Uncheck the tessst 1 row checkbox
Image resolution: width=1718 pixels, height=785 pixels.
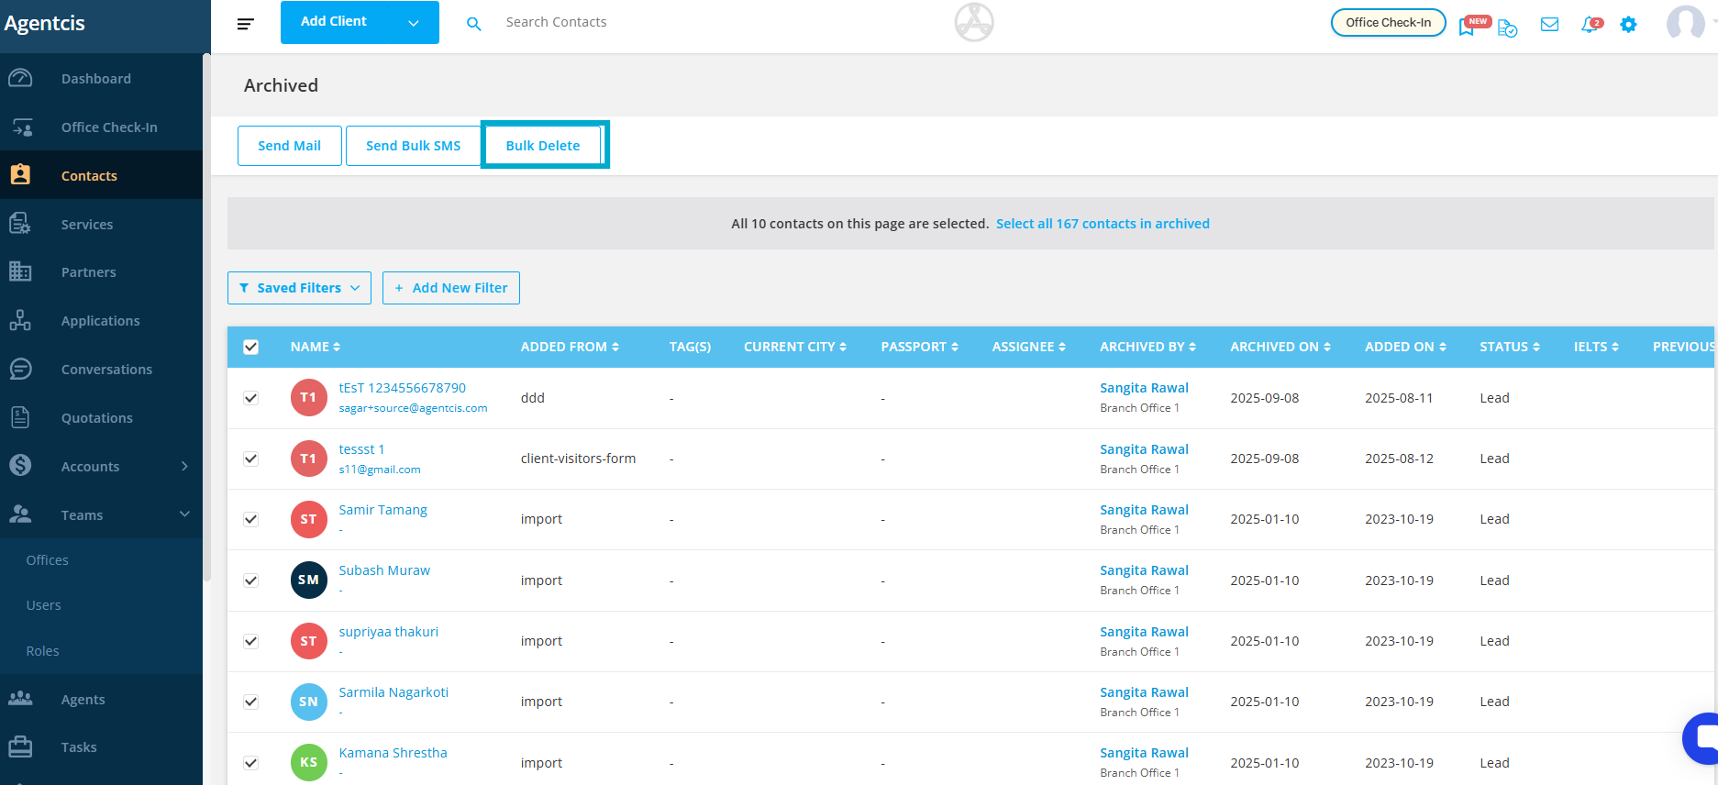(x=251, y=459)
